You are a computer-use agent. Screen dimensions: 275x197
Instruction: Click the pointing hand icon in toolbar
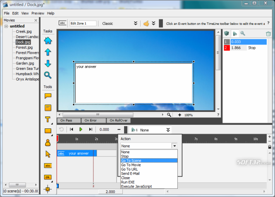[x=146, y=23]
